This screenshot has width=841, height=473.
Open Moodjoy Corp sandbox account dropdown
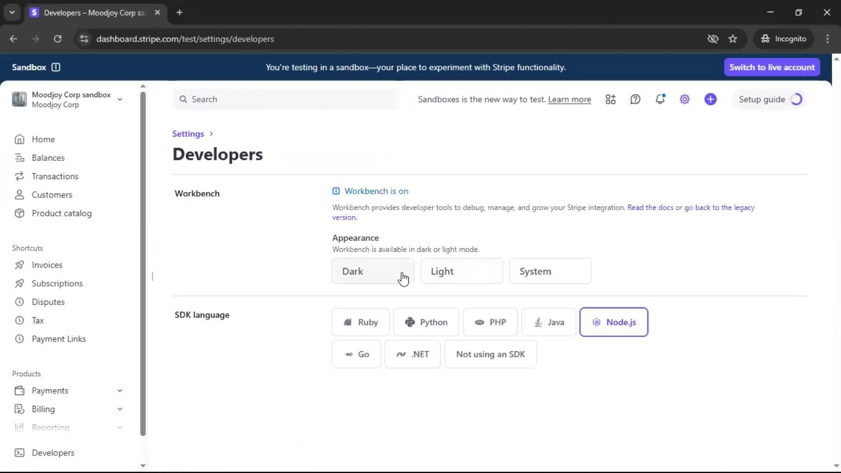pos(120,99)
